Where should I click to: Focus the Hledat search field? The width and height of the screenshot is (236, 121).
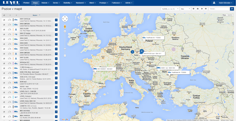pyautogui.click(x=219, y=9)
